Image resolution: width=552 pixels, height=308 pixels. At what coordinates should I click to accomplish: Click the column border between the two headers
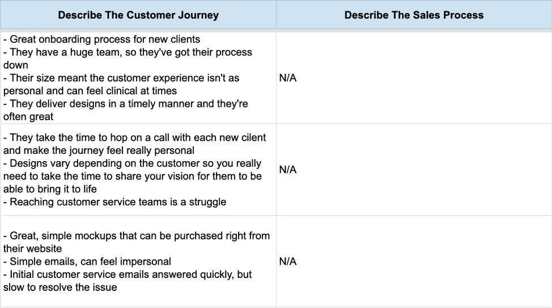(277, 15)
